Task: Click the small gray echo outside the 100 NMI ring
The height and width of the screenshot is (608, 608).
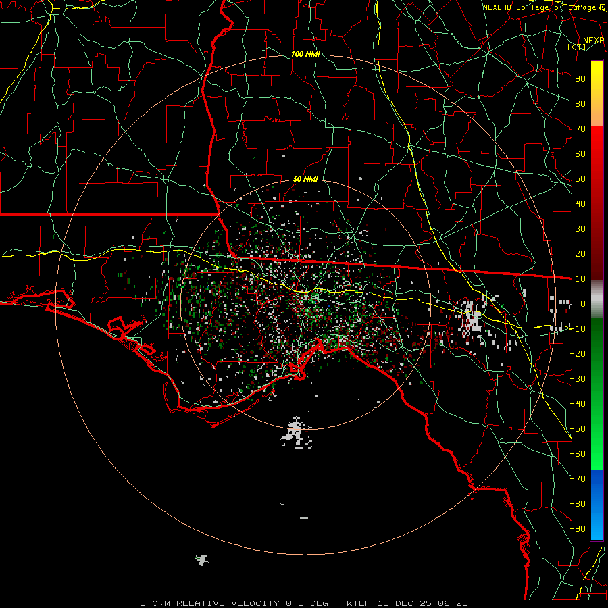Action: coord(201,560)
